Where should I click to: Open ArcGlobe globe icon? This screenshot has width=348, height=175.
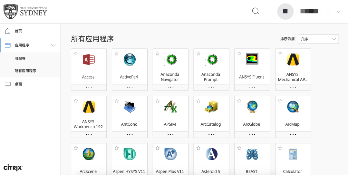[252, 107]
